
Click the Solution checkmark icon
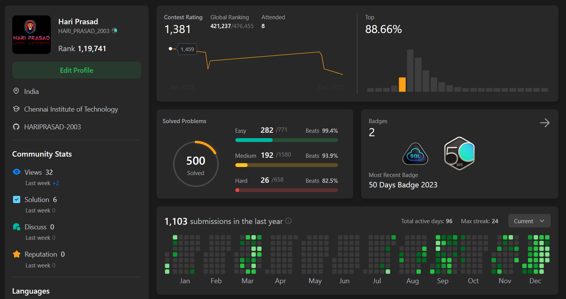coord(17,199)
